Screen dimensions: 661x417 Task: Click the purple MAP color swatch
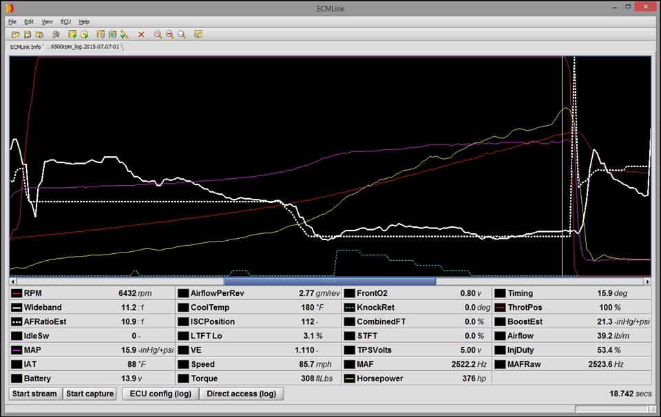point(17,350)
